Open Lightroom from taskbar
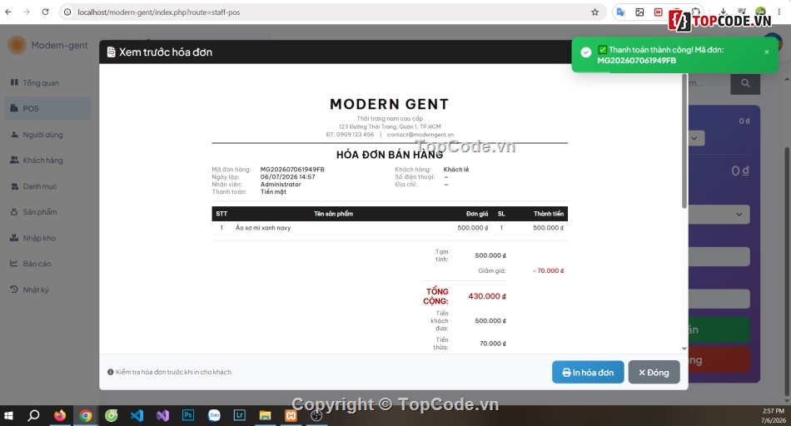791x426 pixels. (240, 415)
